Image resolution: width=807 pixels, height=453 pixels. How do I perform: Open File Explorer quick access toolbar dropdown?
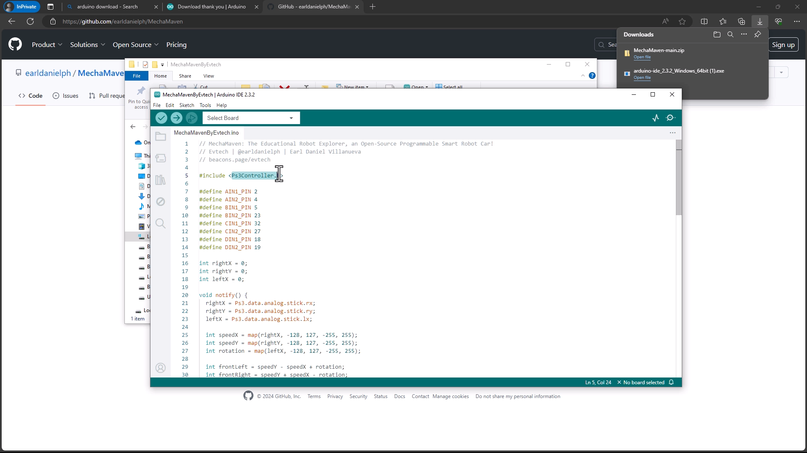point(162,65)
